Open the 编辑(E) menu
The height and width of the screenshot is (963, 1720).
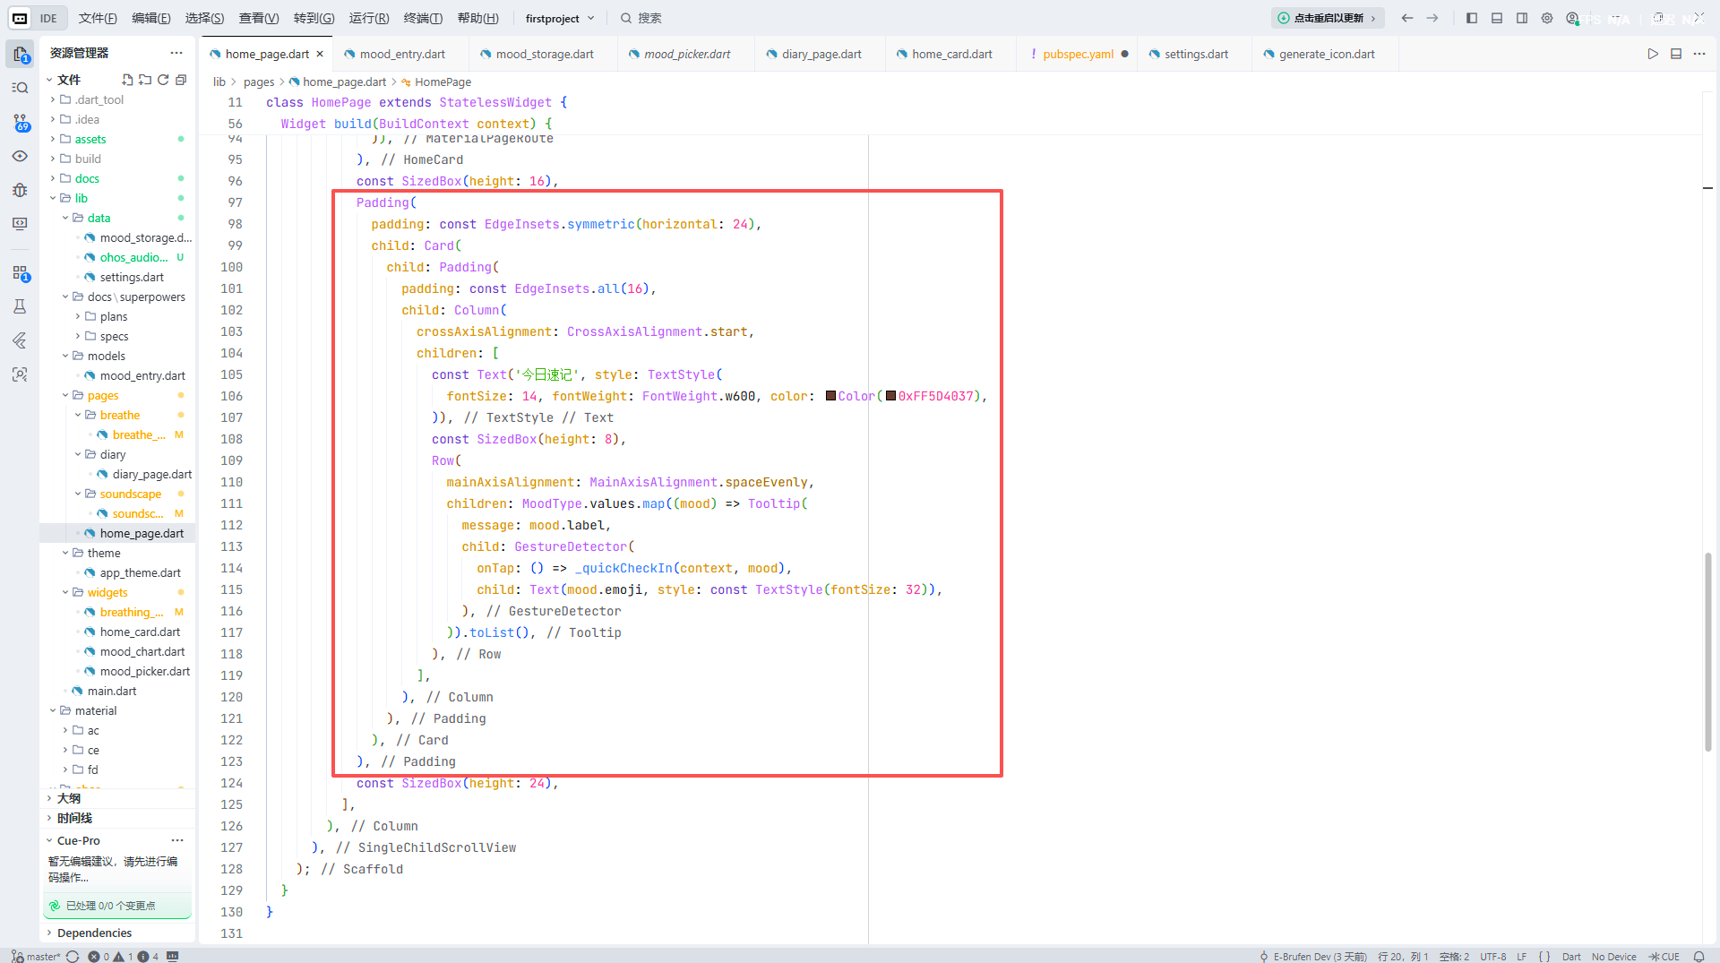pyautogui.click(x=151, y=18)
